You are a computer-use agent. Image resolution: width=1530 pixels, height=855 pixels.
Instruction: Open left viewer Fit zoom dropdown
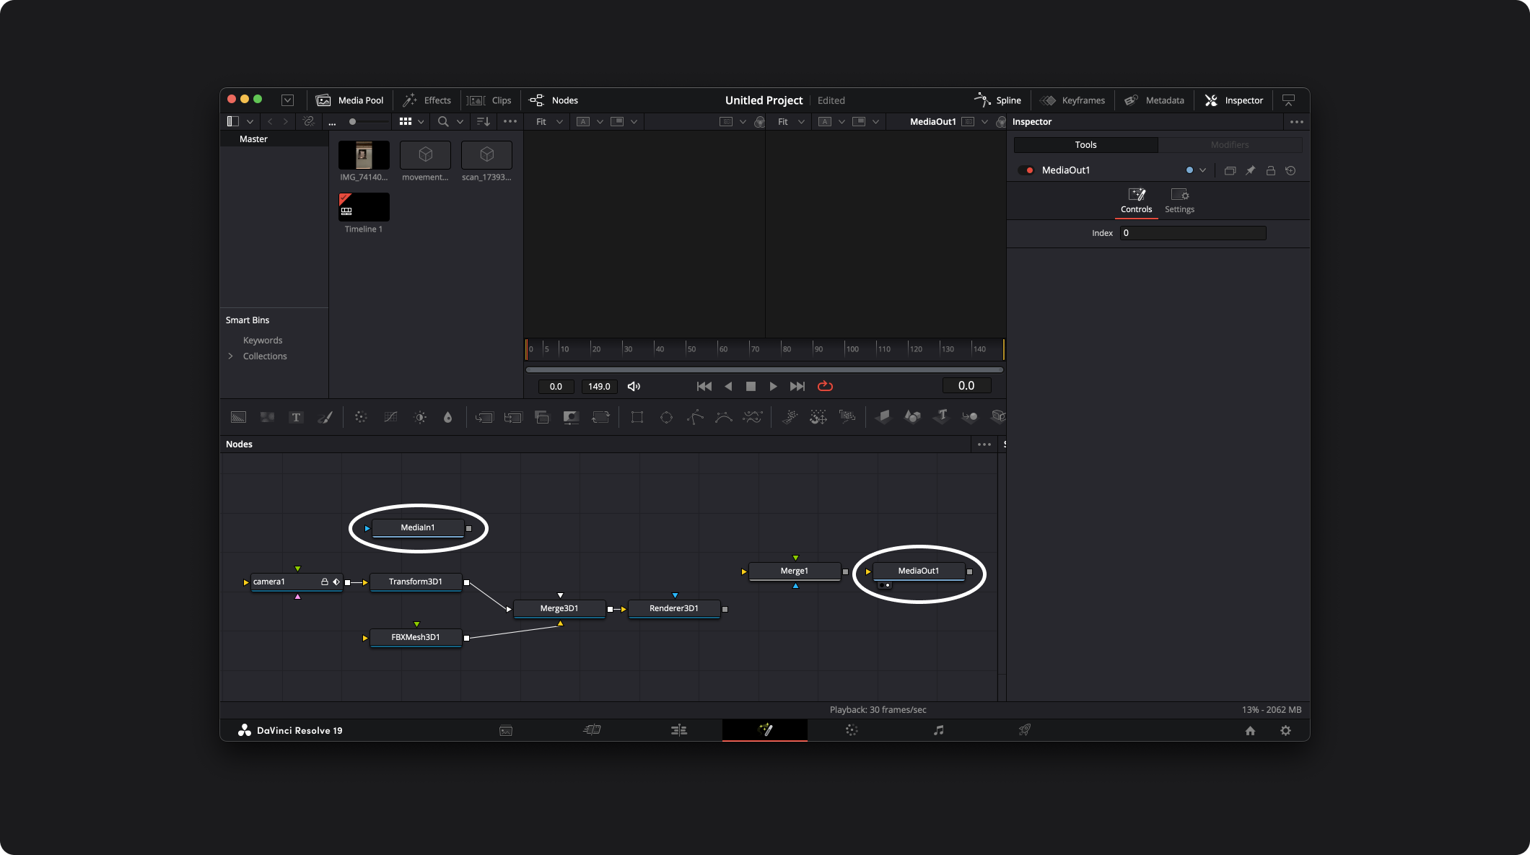548,121
